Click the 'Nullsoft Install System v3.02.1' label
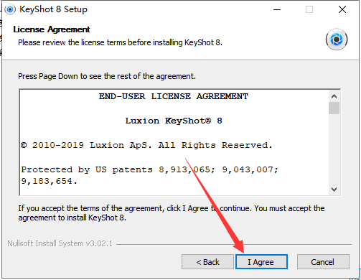Viewport: 361px width, 280px height. coord(60,243)
